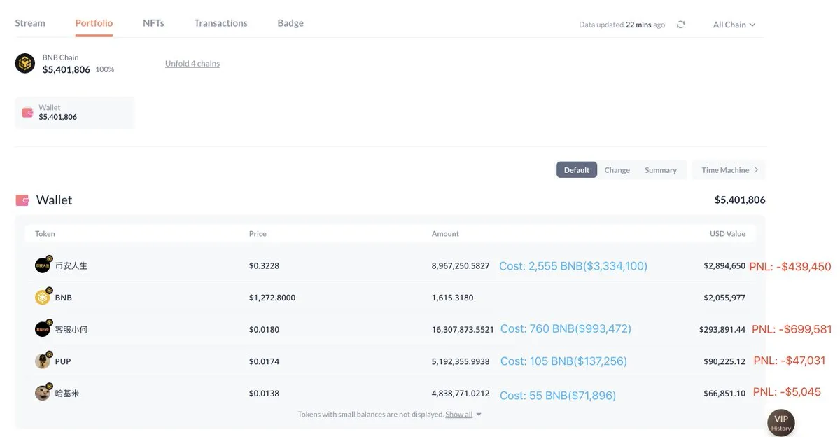Open the All Chain dropdown
Screen dimensions: 840x437
pos(734,25)
